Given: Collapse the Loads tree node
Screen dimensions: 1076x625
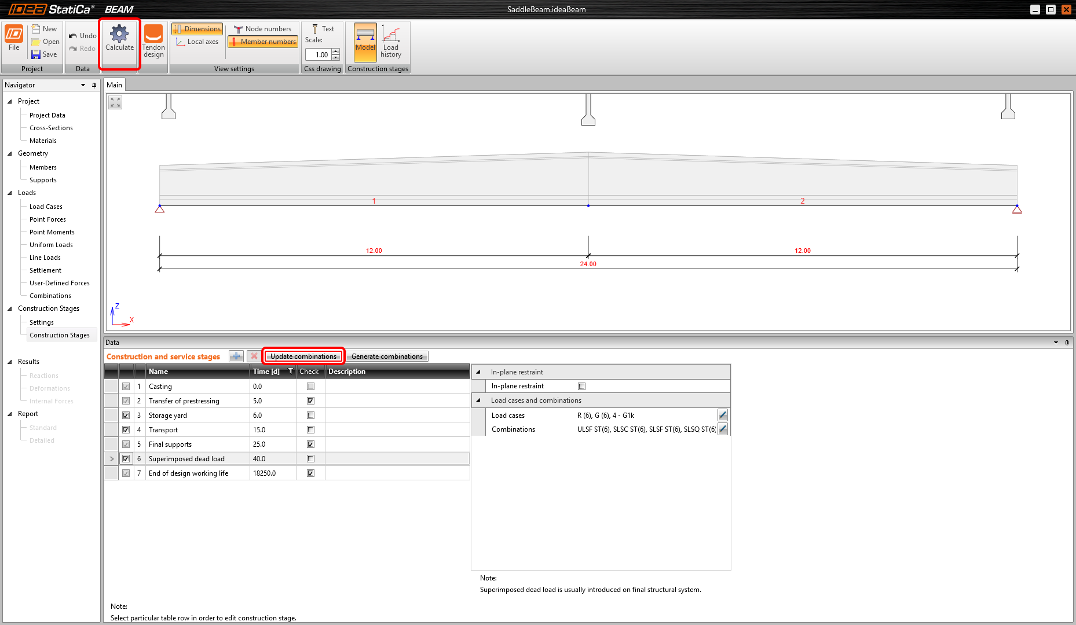Looking at the screenshot, I should click(10, 193).
